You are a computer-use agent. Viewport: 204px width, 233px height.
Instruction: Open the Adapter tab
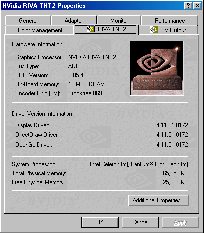tap(74, 21)
